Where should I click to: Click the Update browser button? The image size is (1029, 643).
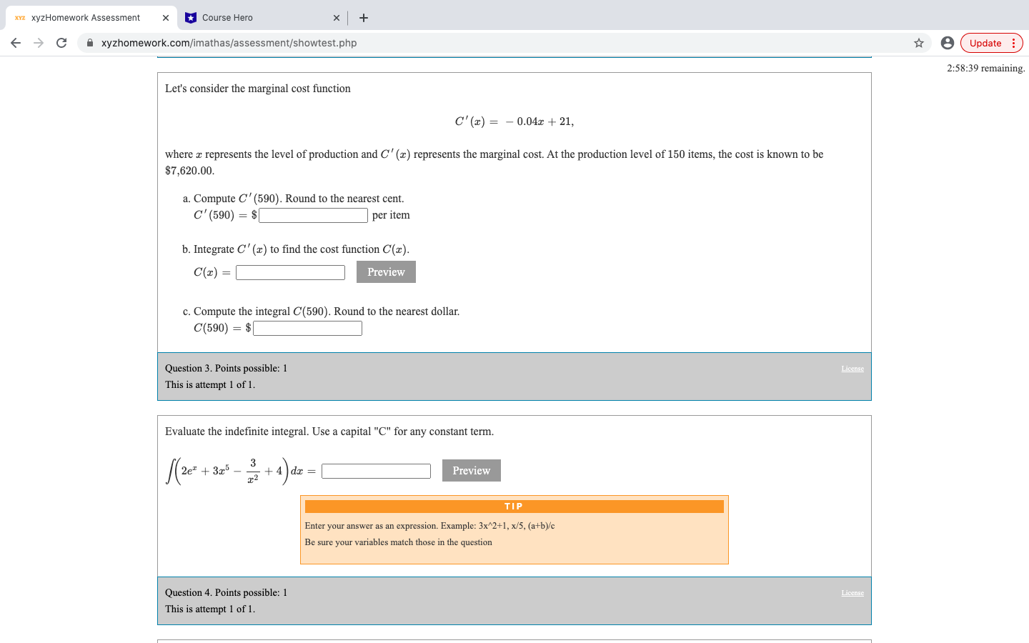[x=987, y=43]
